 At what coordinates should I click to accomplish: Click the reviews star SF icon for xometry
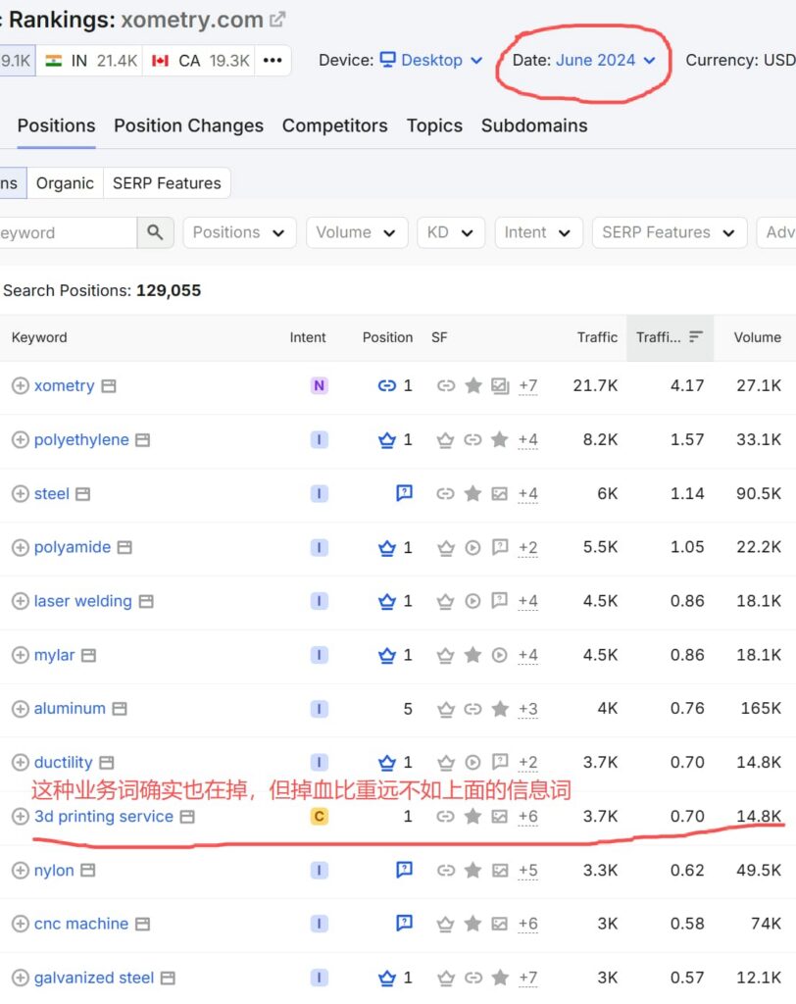click(473, 385)
